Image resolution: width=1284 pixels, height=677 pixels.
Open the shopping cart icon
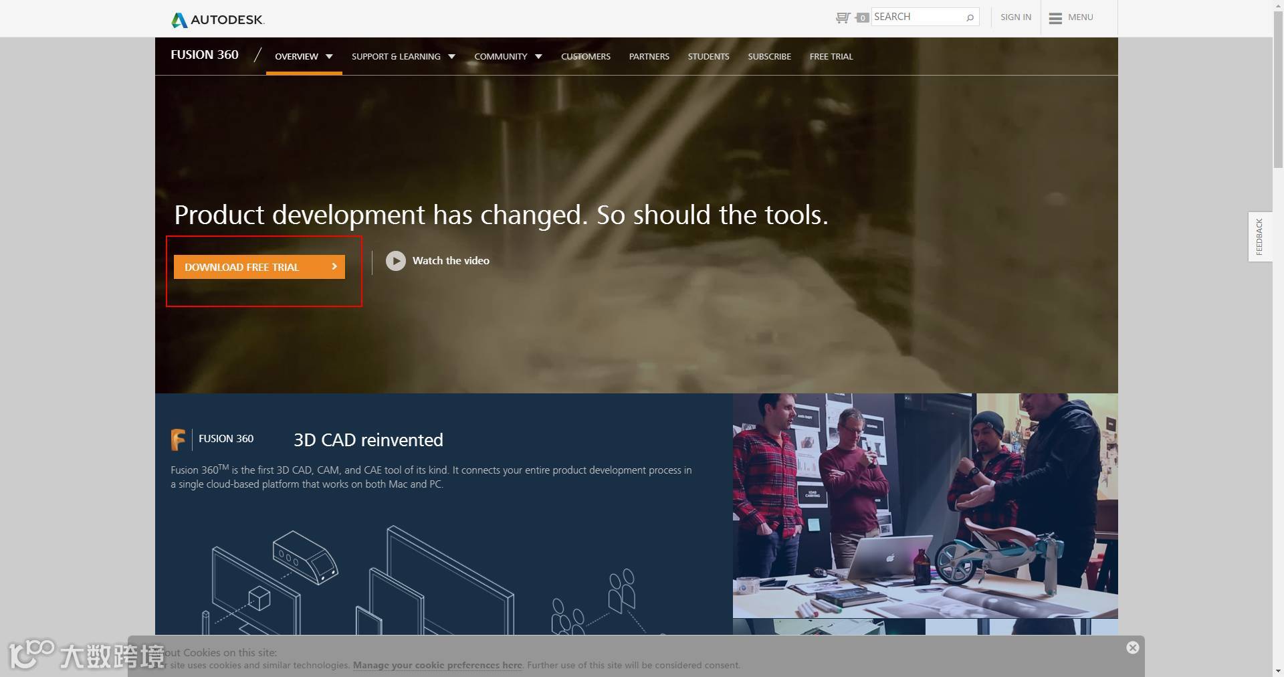tap(843, 17)
